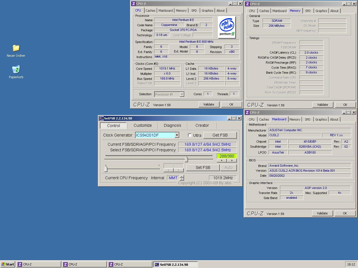Open the Clock Generator dropdown
358x268 pixels.
click(x=177, y=135)
